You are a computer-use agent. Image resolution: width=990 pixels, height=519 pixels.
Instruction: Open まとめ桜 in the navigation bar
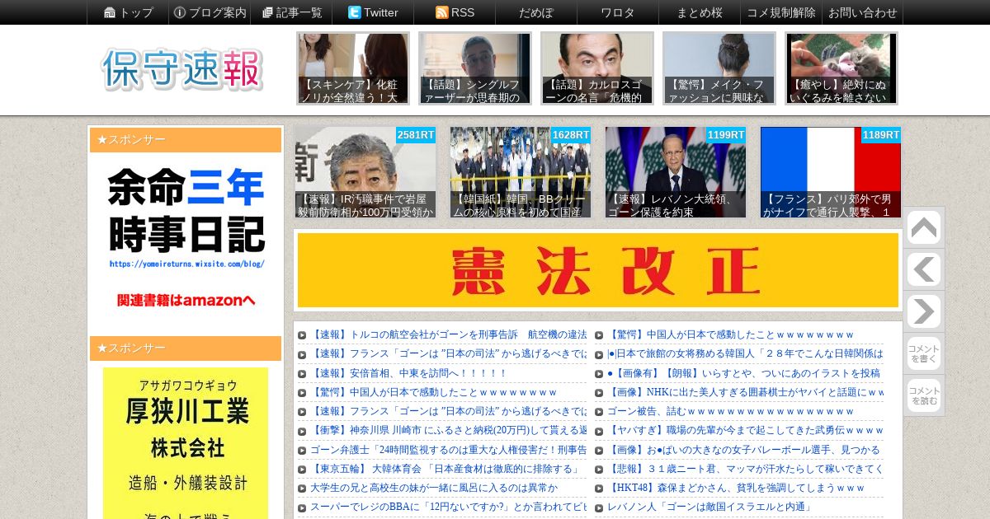point(700,12)
